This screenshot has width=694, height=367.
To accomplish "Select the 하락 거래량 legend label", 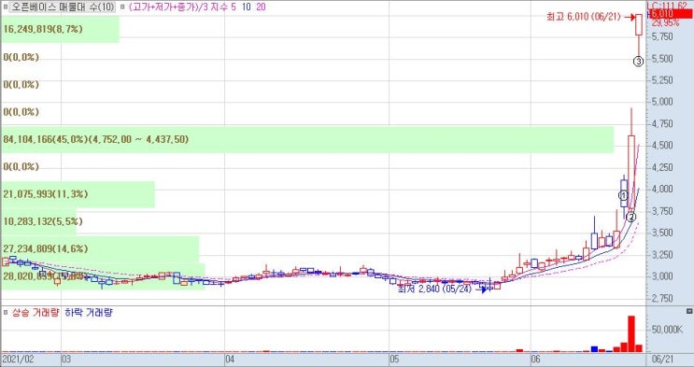I will pos(89,313).
